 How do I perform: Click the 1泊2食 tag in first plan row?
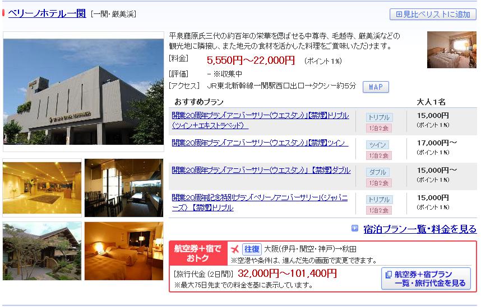[x=379, y=128]
